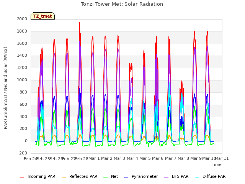Select the 'Diffuse PAR' legend label

tap(214, 176)
